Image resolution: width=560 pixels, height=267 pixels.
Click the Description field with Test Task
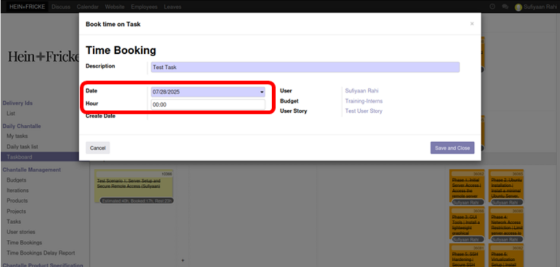[303, 67]
